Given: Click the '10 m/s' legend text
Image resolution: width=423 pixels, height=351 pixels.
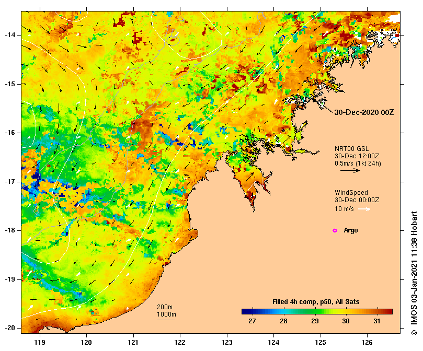Looking at the screenshot, I should (344, 209).
